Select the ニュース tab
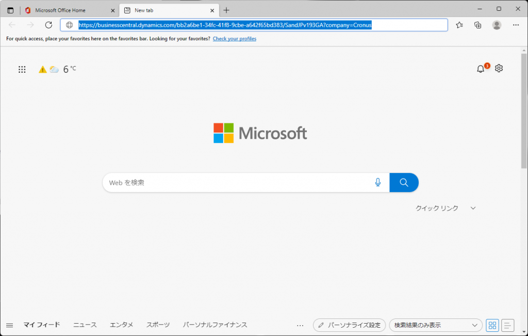This screenshot has width=528, height=336. (85, 325)
